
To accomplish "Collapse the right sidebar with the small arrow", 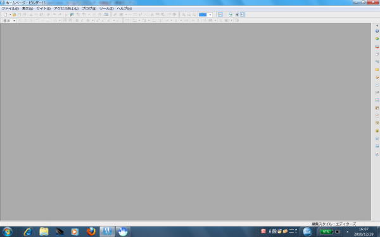I will [x=377, y=25].
